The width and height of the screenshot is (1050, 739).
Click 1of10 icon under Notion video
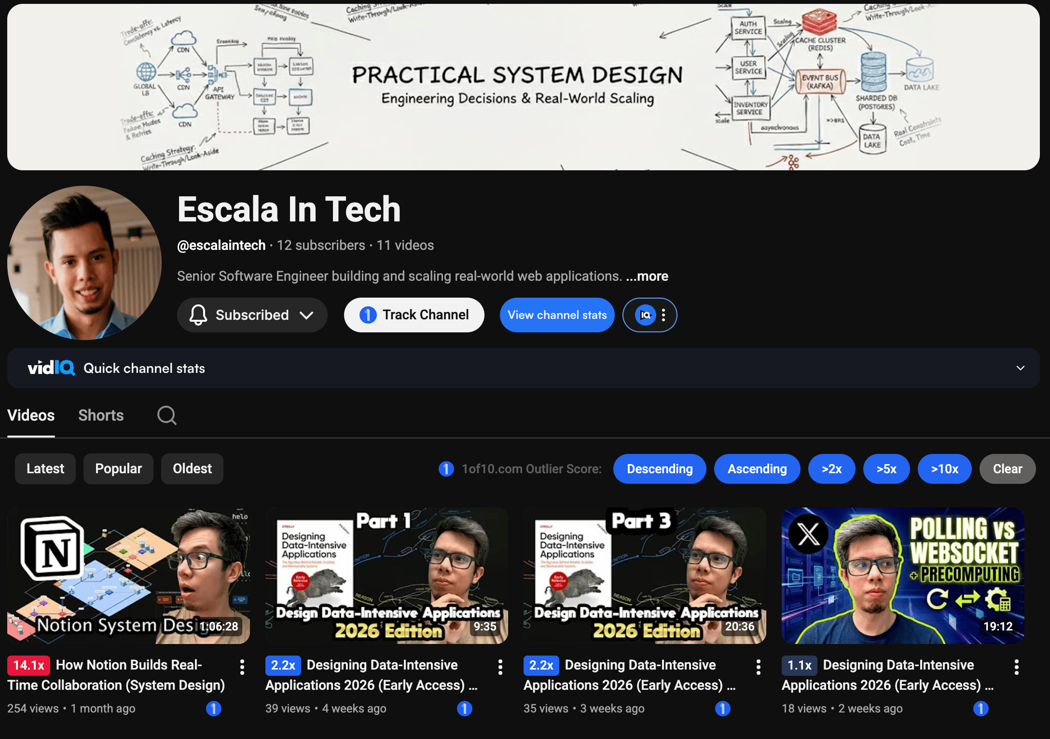click(214, 708)
